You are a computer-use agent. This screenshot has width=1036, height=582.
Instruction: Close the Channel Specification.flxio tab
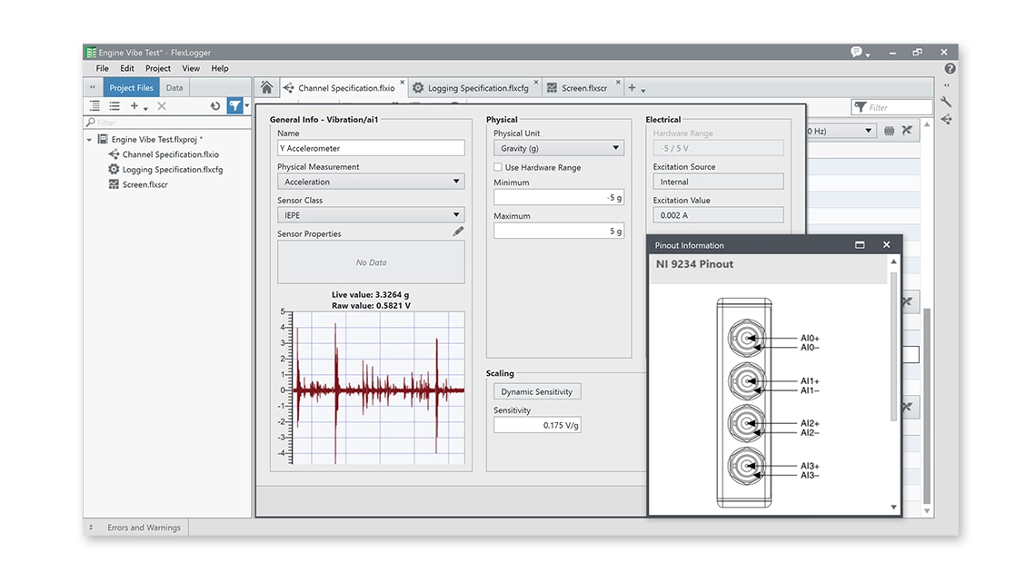tap(402, 83)
